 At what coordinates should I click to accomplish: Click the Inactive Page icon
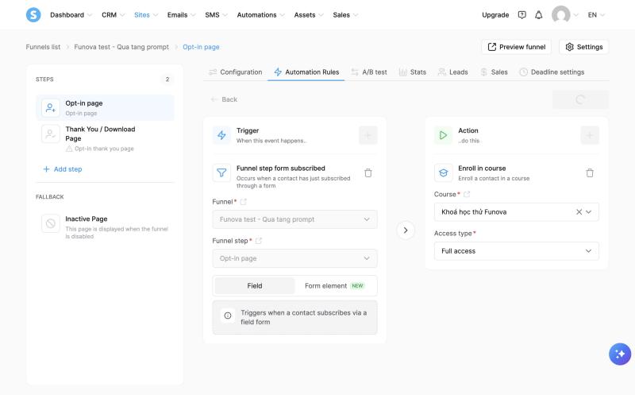tap(51, 223)
